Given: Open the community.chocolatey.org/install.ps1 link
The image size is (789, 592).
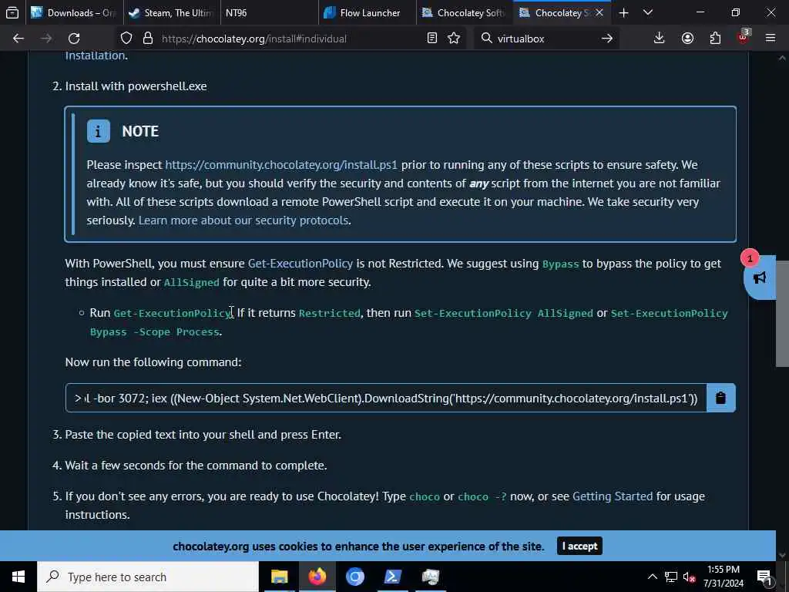Looking at the screenshot, I should point(281,165).
